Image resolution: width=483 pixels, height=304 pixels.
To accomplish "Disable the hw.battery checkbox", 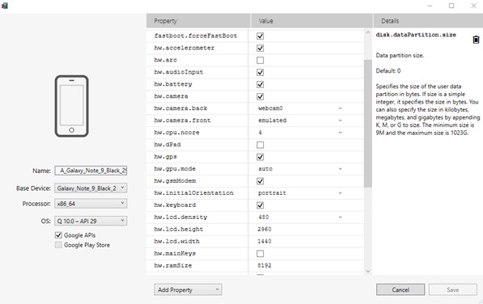I will 260,84.
